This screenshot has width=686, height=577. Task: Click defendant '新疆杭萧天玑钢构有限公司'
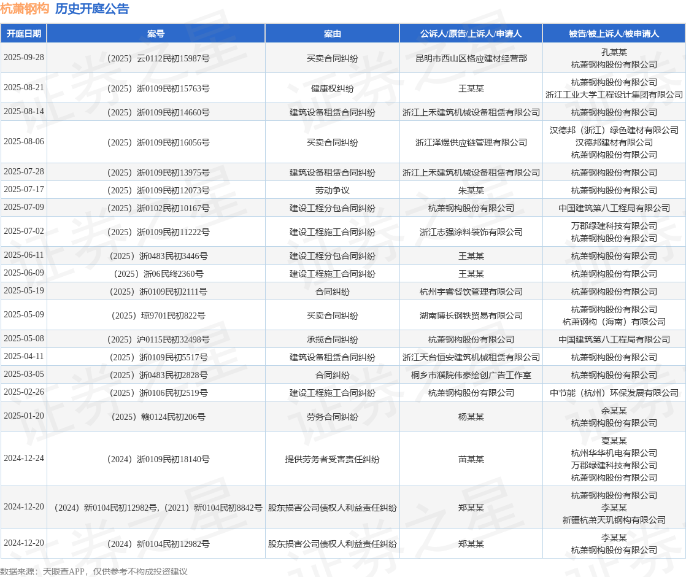click(614, 520)
